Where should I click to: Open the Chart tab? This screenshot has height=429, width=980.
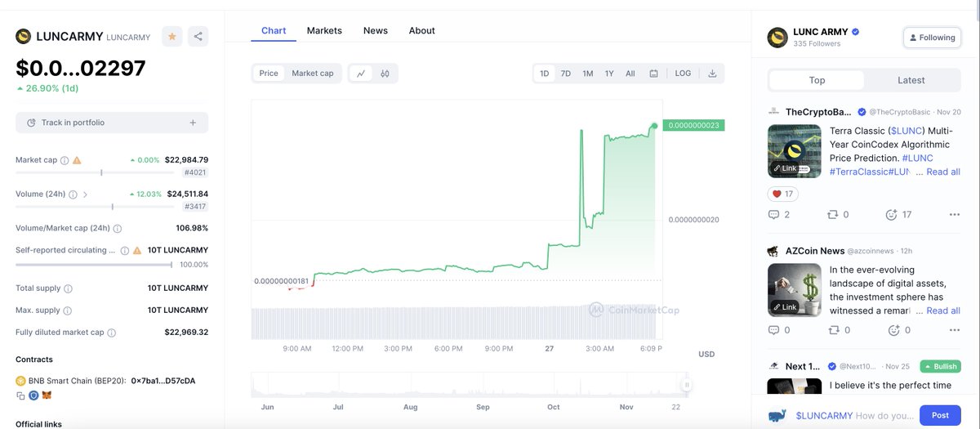[x=274, y=30]
